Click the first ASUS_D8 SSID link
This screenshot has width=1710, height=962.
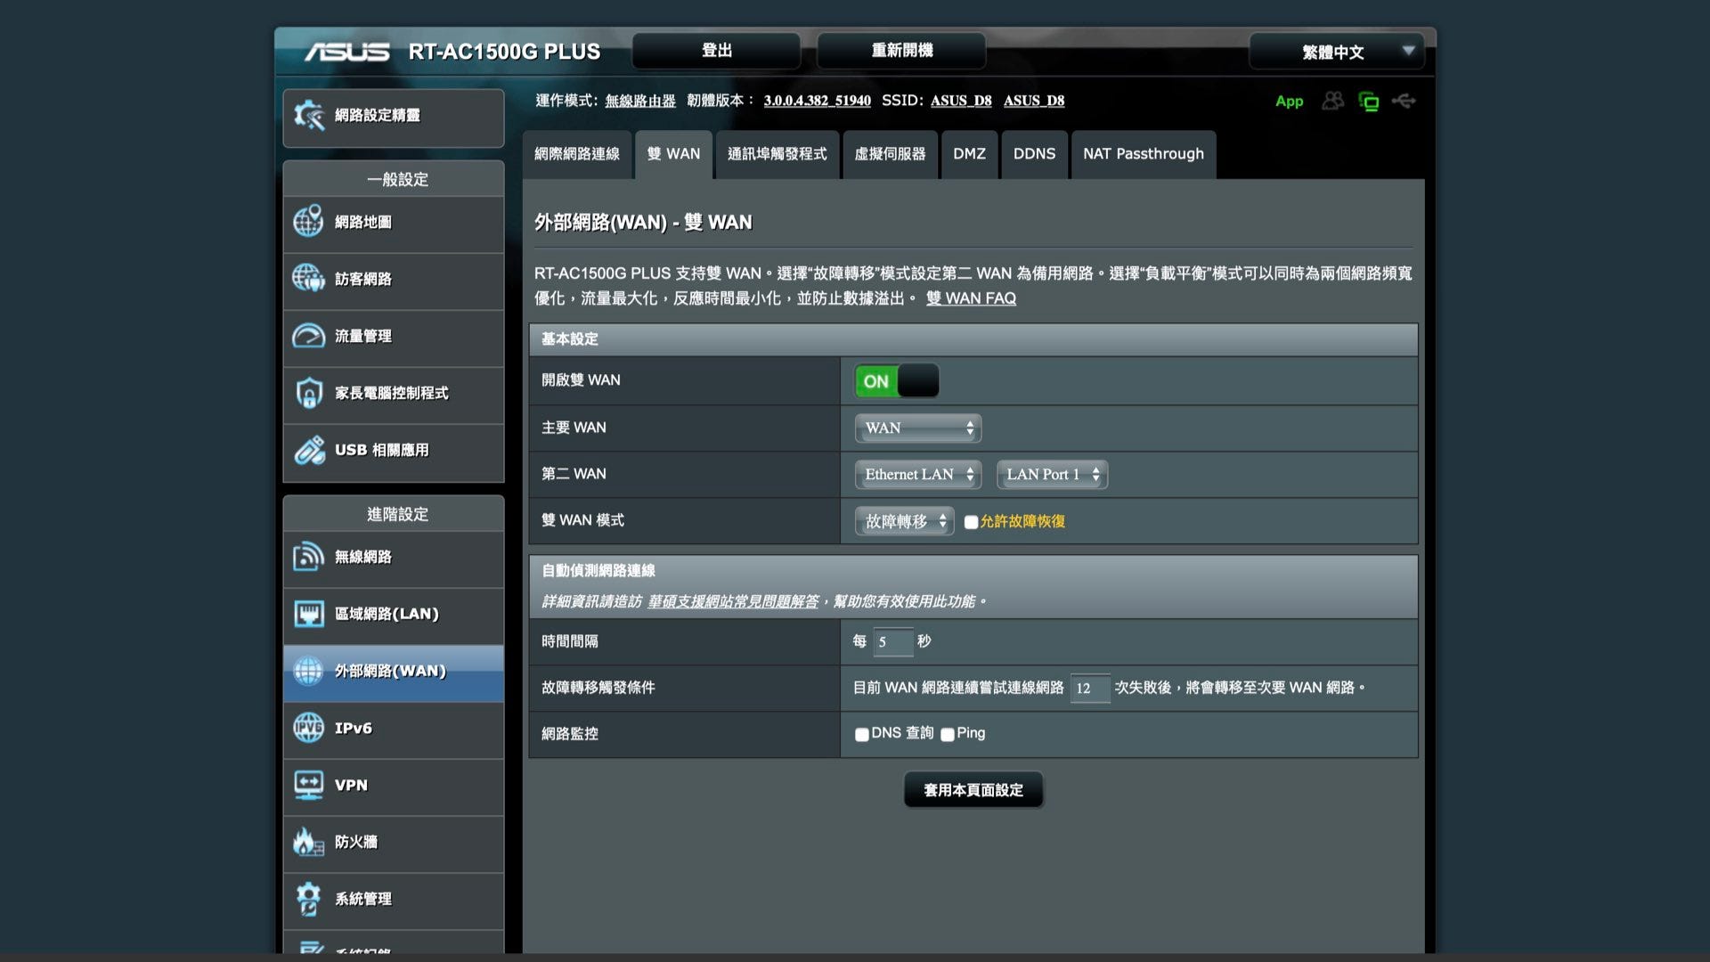click(961, 101)
